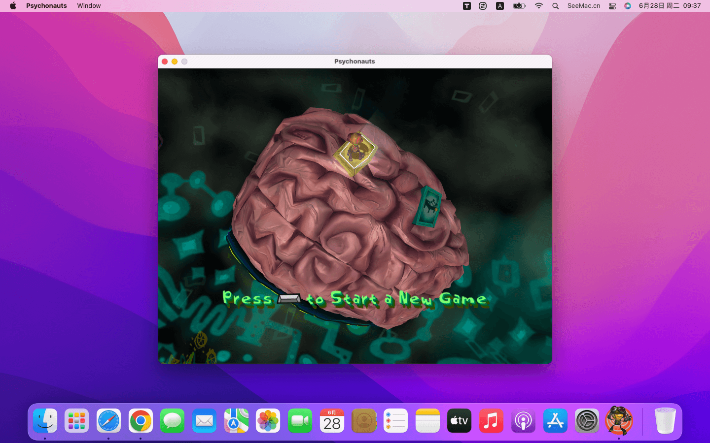
Task: Open Spotlight search in menu bar
Action: click(x=556, y=6)
